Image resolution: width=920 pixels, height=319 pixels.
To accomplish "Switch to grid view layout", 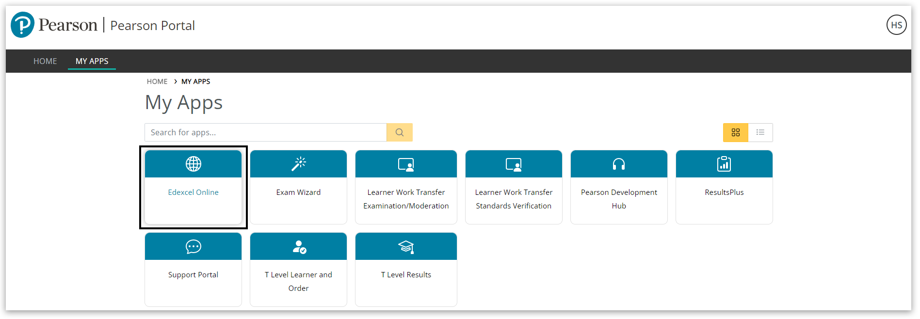I will coord(736,132).
